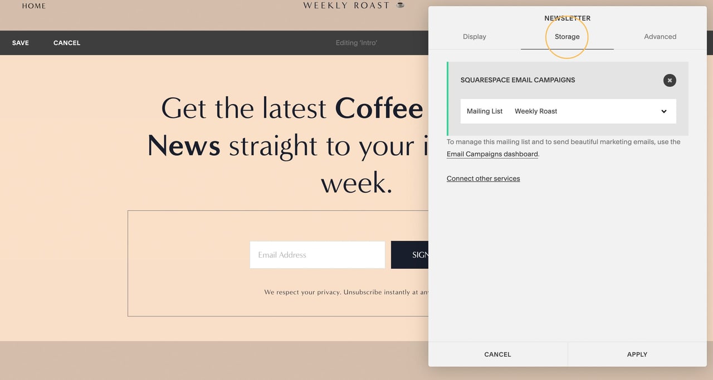Click the Weekly Roast site title
The image size is (713, 380).
pos(345,5)
